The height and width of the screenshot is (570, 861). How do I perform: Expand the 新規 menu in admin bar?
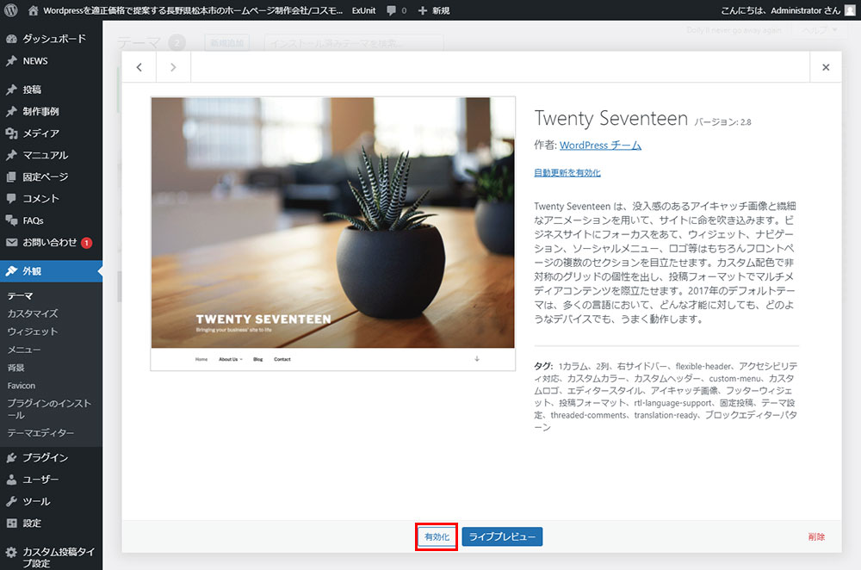tap(434, 10)
